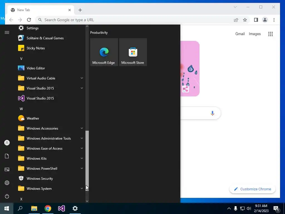Open the Weather app
The image size is (285, 214).
(51, 118)
